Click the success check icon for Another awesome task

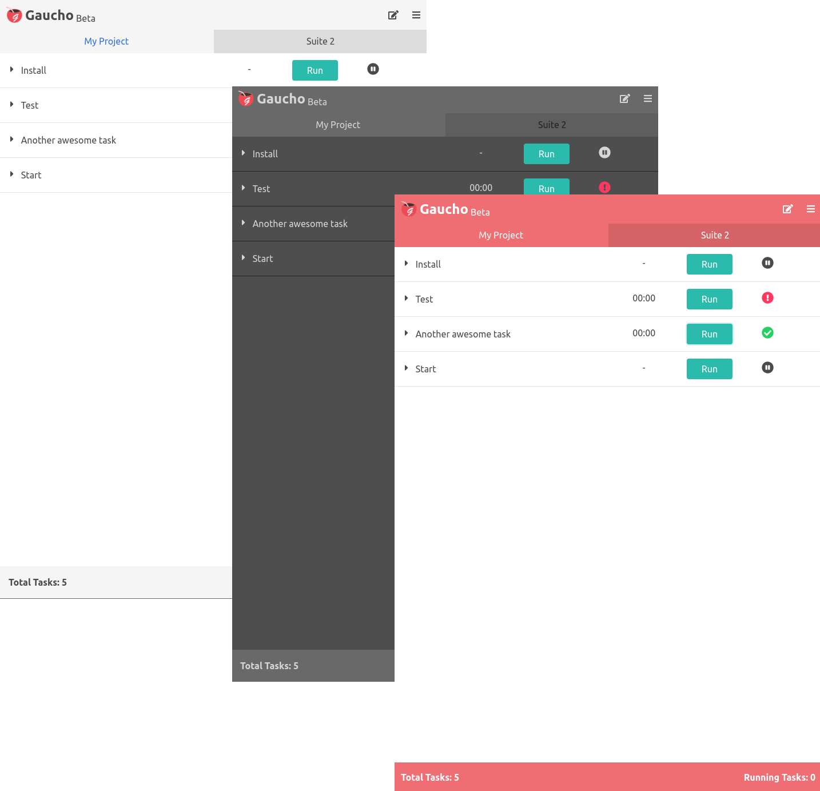tap(767, 333)
